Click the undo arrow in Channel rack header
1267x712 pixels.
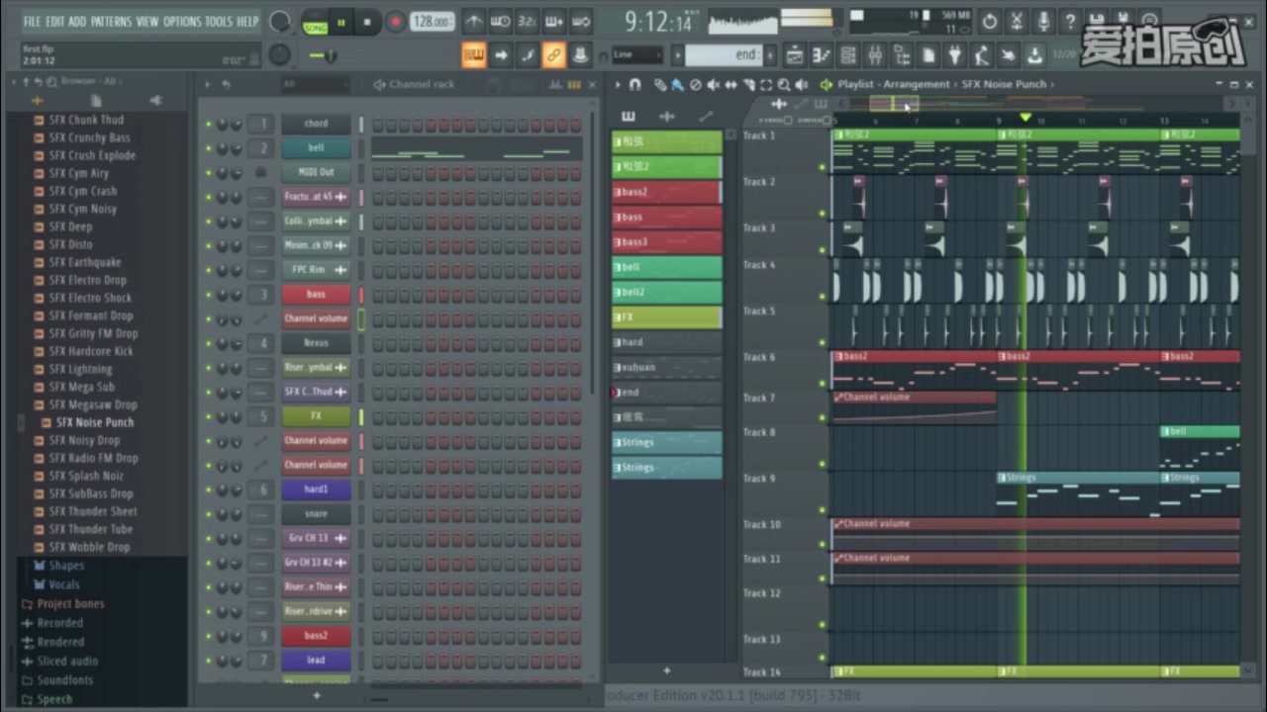(x=226, y=85)
